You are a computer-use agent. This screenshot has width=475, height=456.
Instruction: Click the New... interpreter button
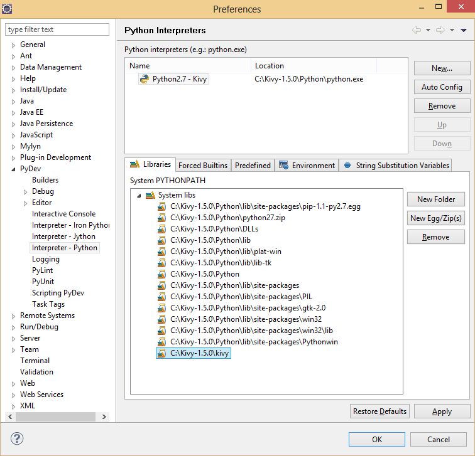442,68
